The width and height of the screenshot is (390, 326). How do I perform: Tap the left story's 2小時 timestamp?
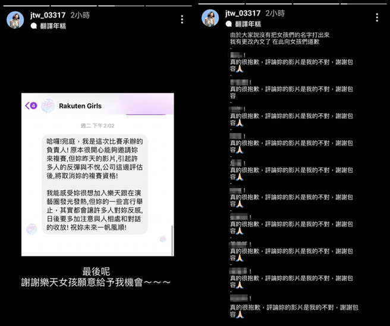point(80,15)
